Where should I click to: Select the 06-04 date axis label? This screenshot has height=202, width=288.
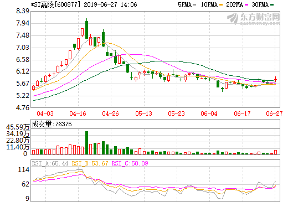(x=209, y=113)
